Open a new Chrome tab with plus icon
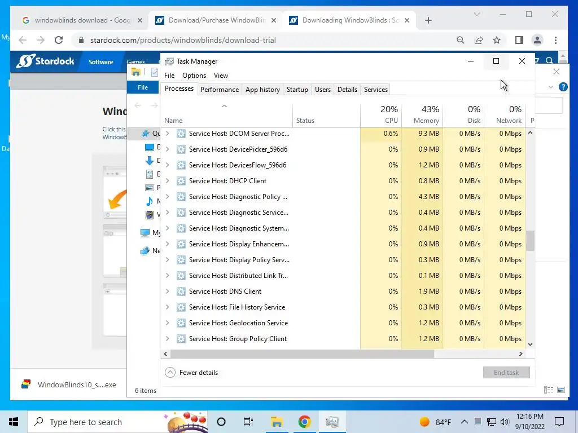The height and width of the screenshot is (433, 578). coord(428,20)
